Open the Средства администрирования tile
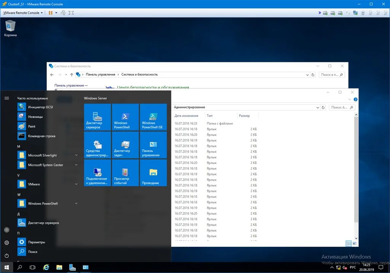 click(x=97, y=145)
